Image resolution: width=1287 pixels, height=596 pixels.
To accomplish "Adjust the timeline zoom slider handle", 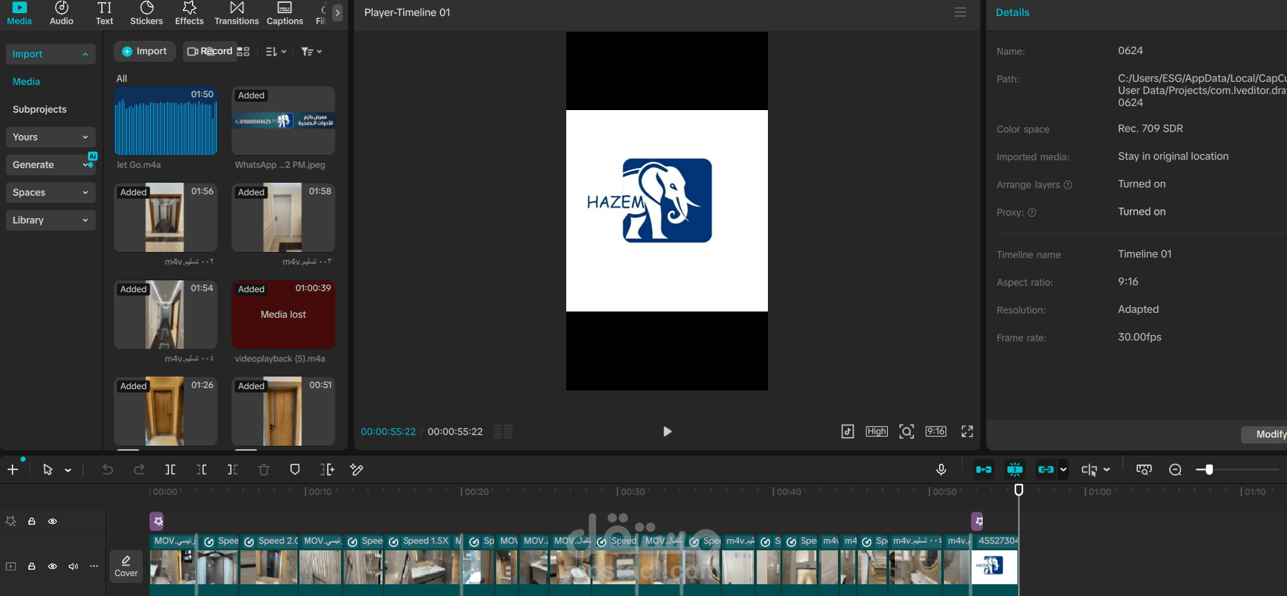I will pos(1209,470).
